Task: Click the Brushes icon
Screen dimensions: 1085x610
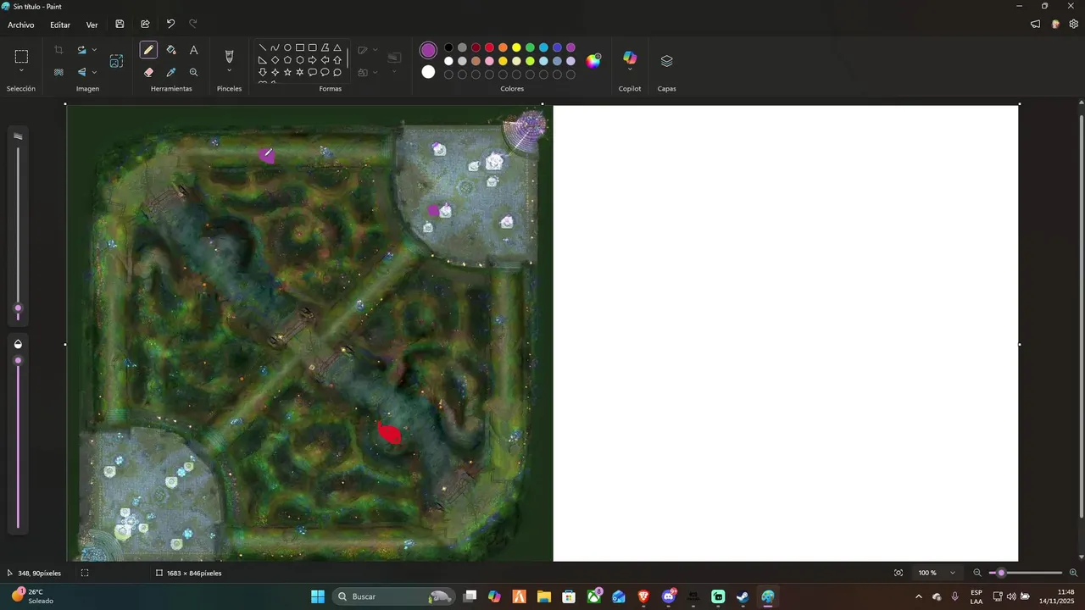Action: (x=229, y=55)
